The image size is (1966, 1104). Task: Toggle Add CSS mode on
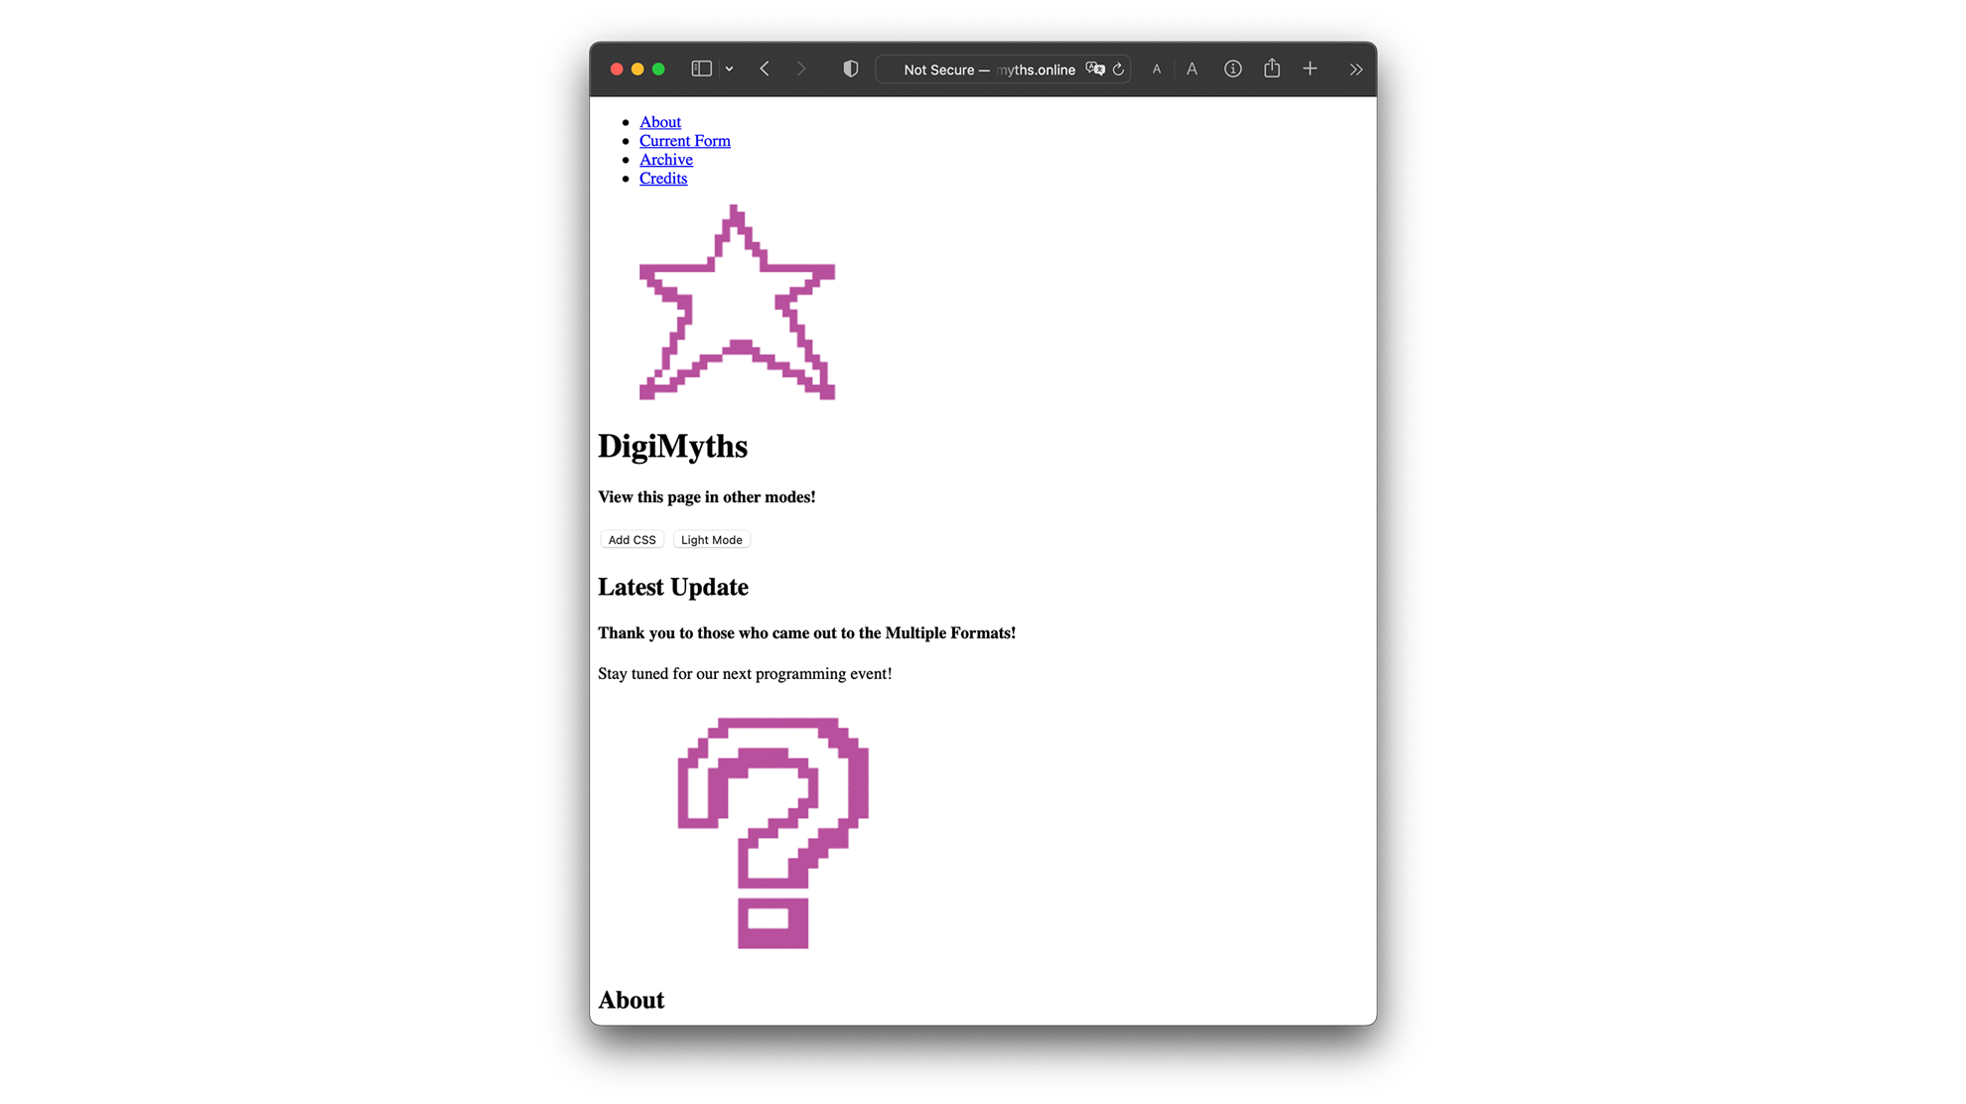click(x=632, y=540)
